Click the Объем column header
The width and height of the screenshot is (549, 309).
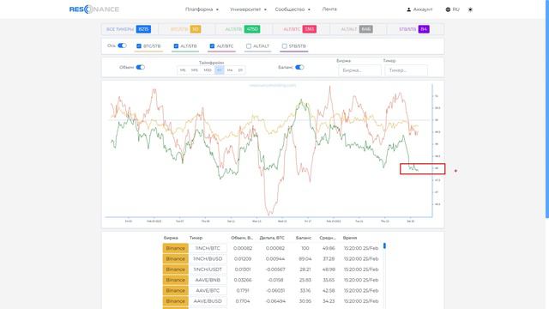(242, 238)
